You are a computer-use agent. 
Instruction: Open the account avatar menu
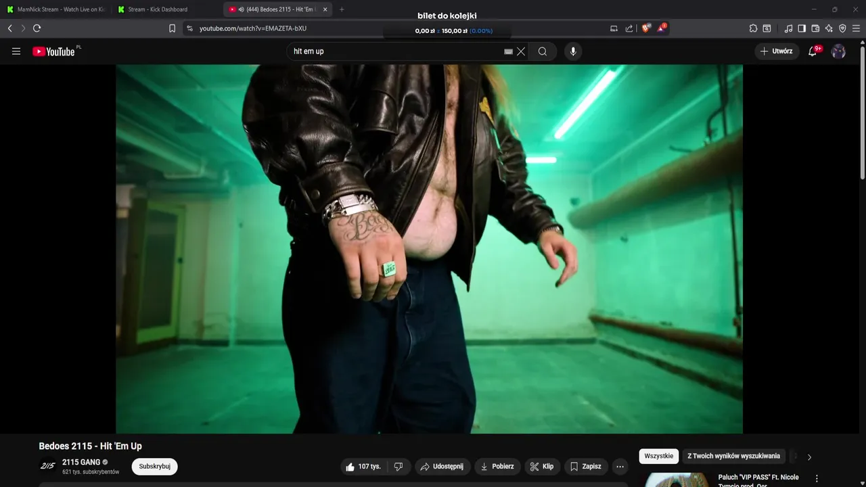pyautogui.click(x=838, y=51)
